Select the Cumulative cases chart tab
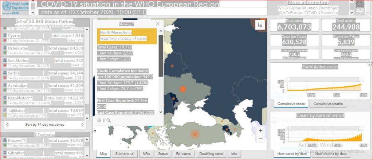The image size is (373, 160). tap(291, 104)
